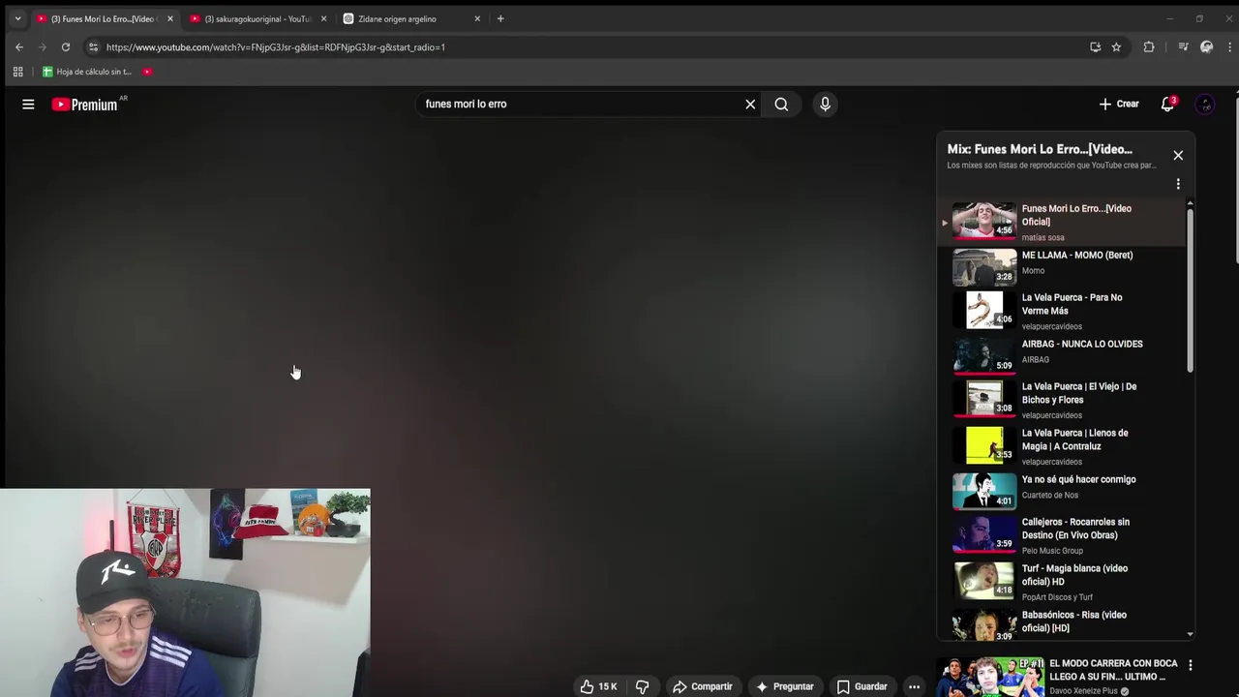Screen dimensions: 1239x697
Task: Open the browser extensions puzzle icon
Action: [1149, 46]
